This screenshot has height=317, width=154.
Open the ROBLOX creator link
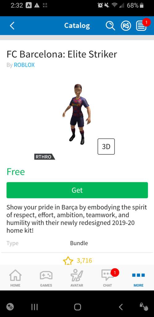24,65
